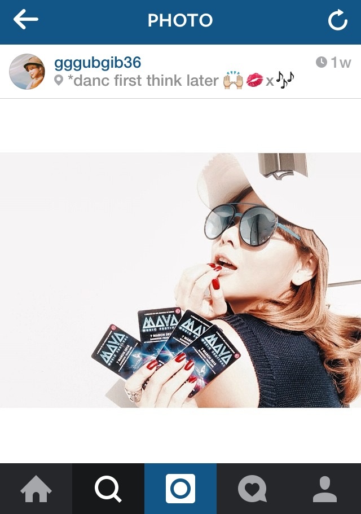
Task: Click the music notes emoji
Action: point(285,80)
